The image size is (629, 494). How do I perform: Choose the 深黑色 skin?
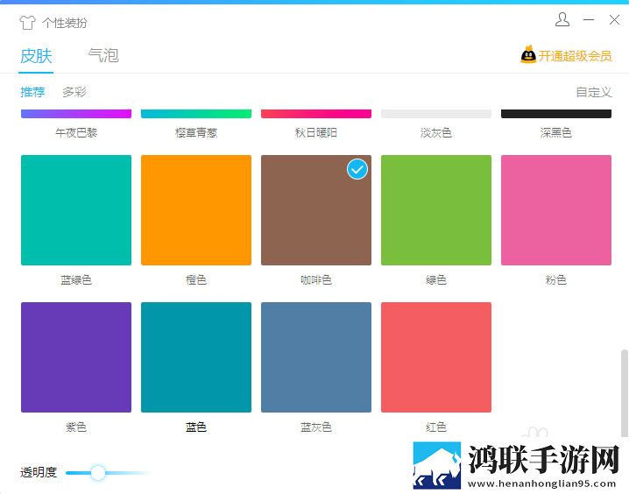(x=556, y=114)
